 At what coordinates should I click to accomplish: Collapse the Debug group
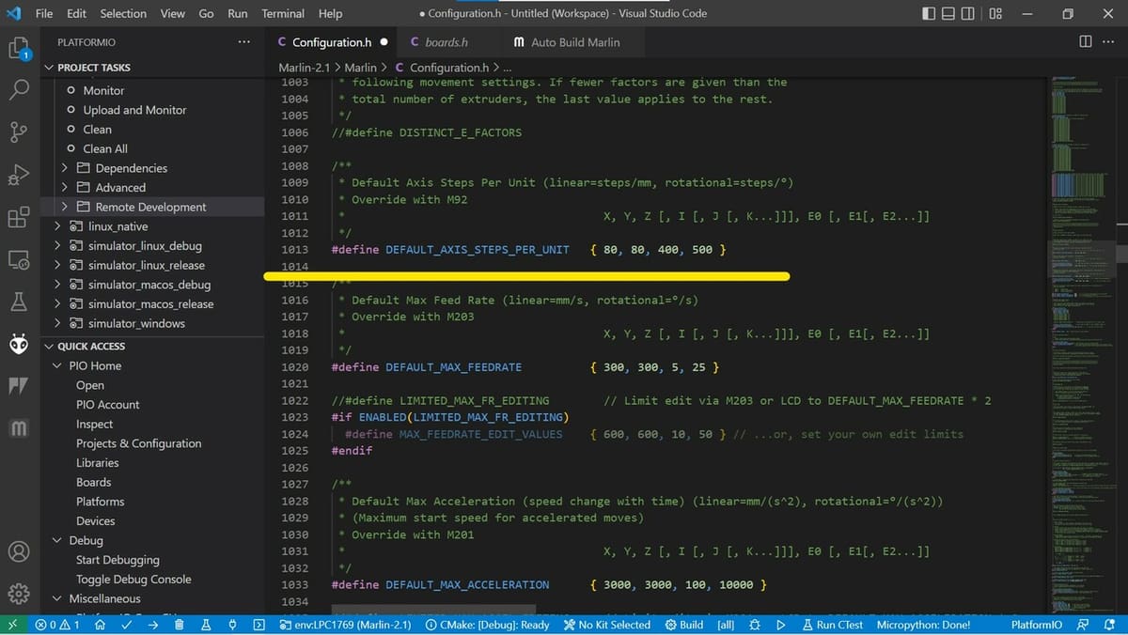point(86,541)
